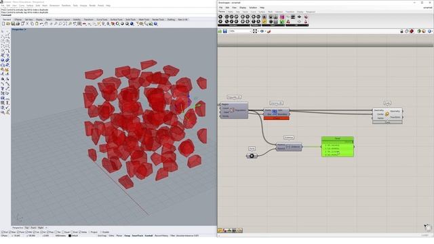This screenshot has width=434, height=244.
Task: Toggle the Cen osnap checkbox
Action: coord(35,232)
